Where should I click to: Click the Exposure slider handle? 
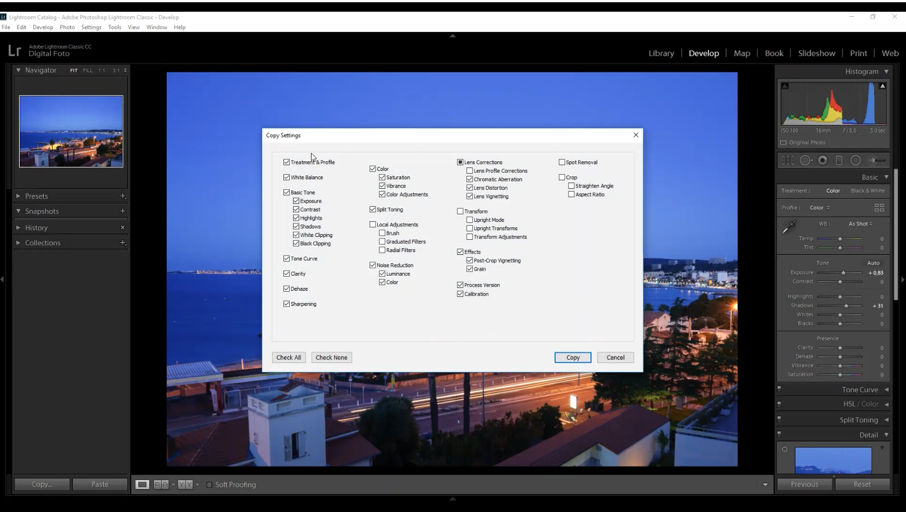click(843, 273)
